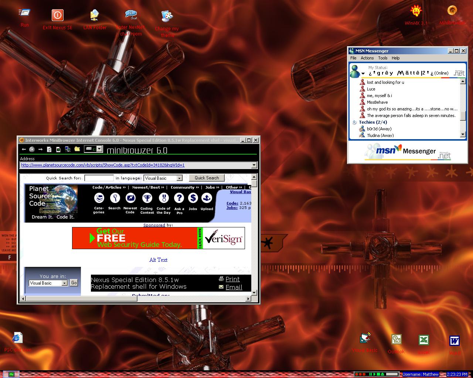Open the Excel shortcut icon
Image resolution: width=473 pixels, height=378 pixels.
click(423, 340)
